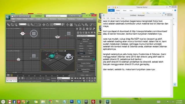Toggle 3D Snaps in toolbar
Viewport: 185px width, 104px height.
coord(75,25)
